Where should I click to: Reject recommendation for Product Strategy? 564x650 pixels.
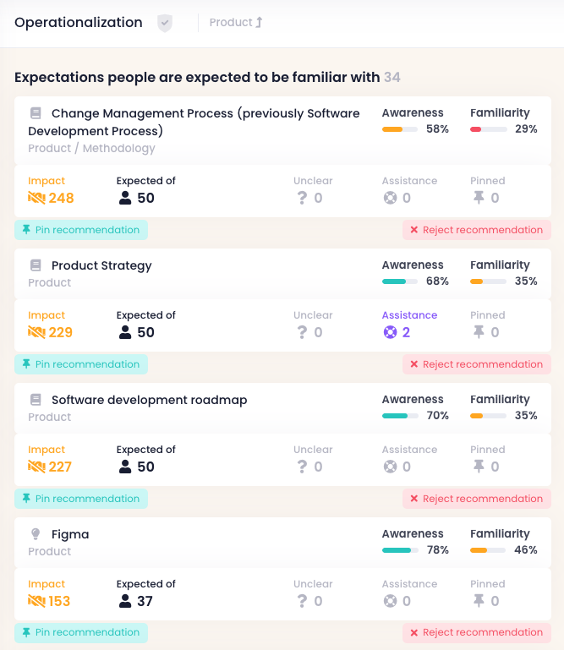[476, 364]
